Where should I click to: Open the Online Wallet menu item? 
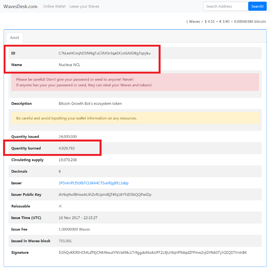click(54, 6)
